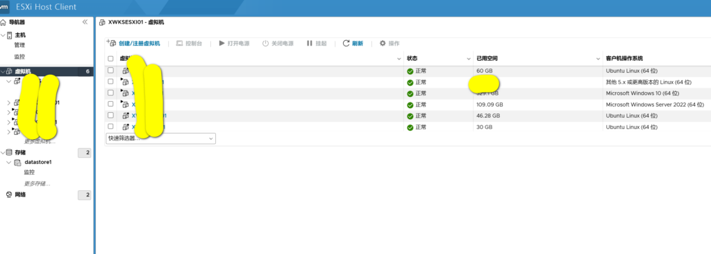Collapse the navigator with double-chevron icon
Image resolution: width=711 pixels, height=254 pixels.
pyautogui.click(x=85, y=22)
